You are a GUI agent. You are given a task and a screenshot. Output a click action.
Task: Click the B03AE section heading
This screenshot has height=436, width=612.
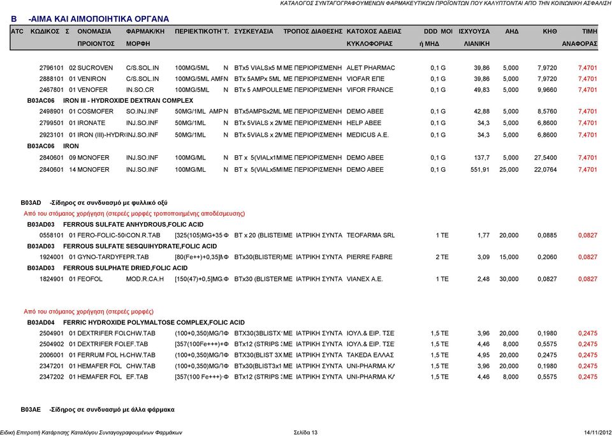pyautogui.click(x=98, y=410)
